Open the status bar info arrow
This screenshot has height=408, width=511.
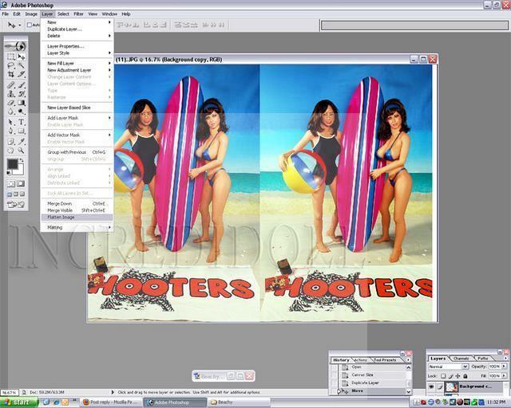pyautogui.click(x=113, y=392)
